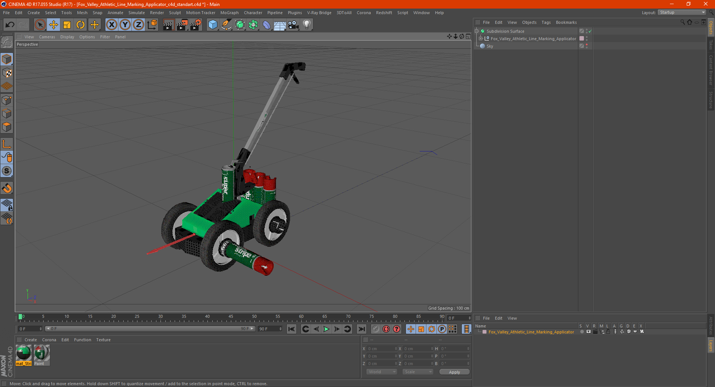This screenshot has height=387, width=715.
Task: Expand Fox_Valley_Athletic_Line_Marking_Applicator object node
Action: (x=480, y=39)
